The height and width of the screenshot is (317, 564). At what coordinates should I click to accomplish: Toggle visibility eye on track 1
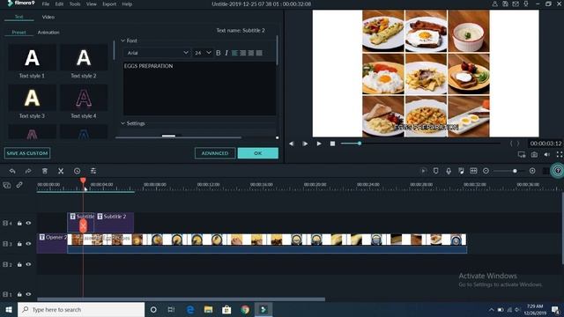pyautogui.click(x=28, y=294)
